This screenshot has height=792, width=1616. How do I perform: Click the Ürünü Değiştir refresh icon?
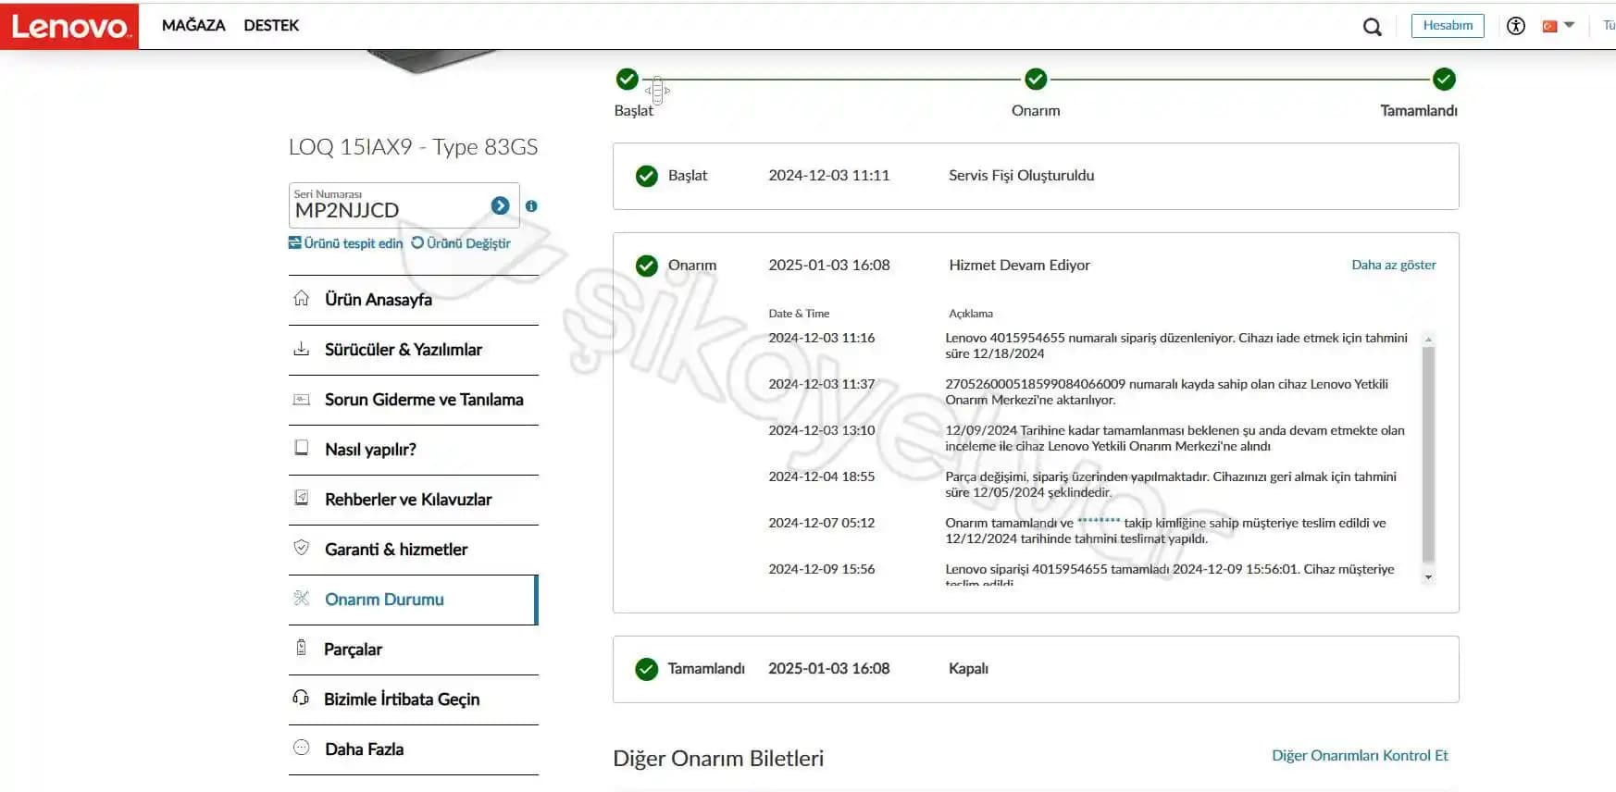coord(417,242)
